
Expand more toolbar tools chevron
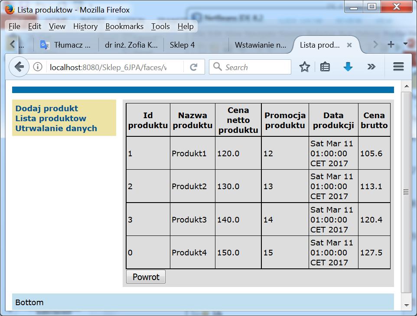pyautogui.click(x=371, y=67)
